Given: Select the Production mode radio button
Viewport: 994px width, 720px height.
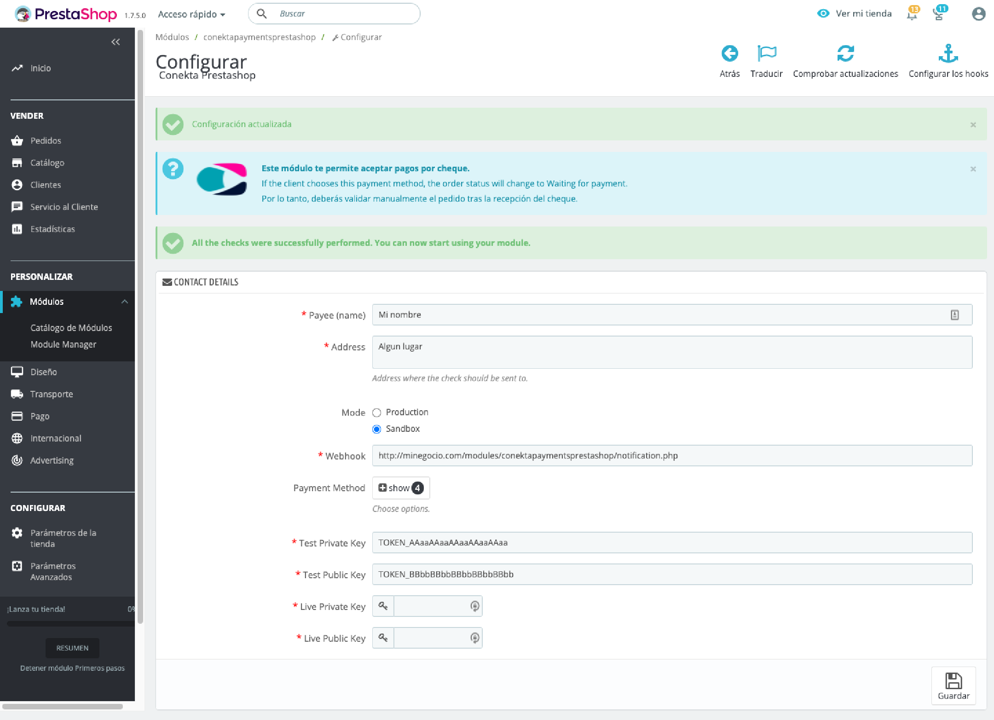Looking at the screenshot, I should pyautogui.click(x=377, y=412).
